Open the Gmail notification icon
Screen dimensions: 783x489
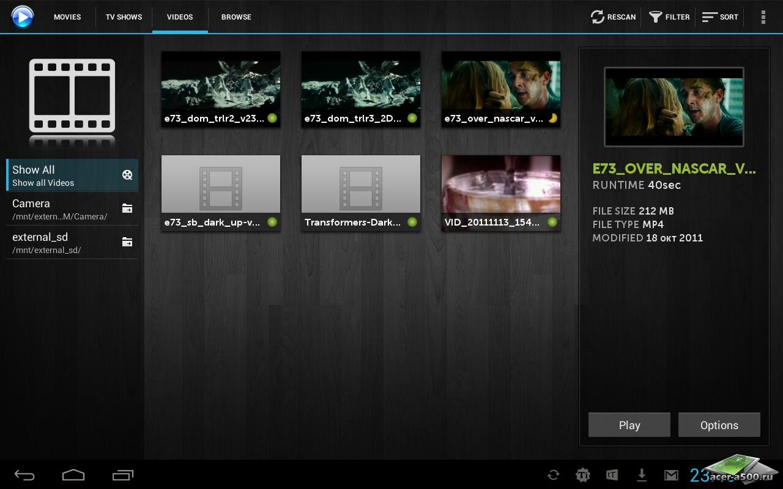pos(671,475)
